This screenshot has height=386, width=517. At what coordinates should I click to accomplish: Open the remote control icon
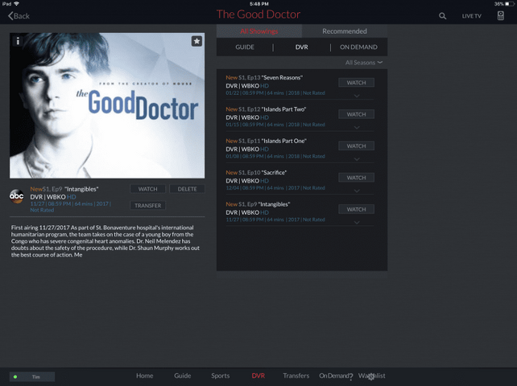click(x=500, y=15)
